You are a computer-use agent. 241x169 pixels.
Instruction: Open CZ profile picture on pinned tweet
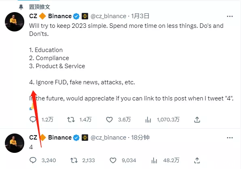click(x=15, y=22)
